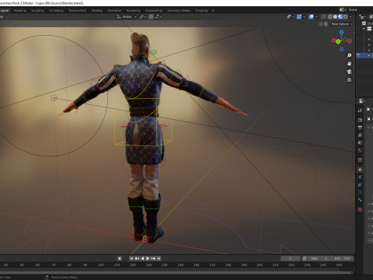Open the properties editor type dropdown
Image resolution: width=373 pixels, height=280 pixels.
coord(362,100)
